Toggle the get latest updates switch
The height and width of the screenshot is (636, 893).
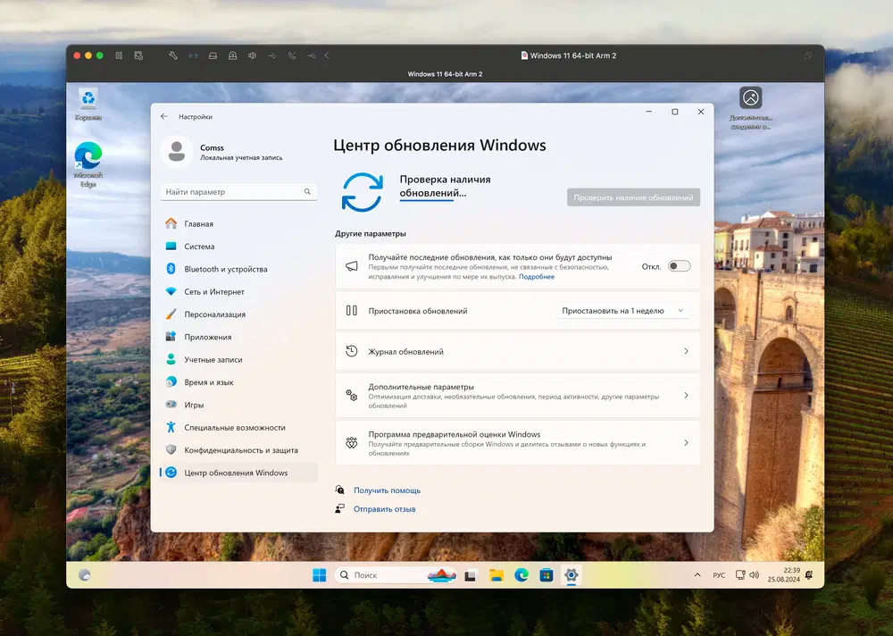tap(680, 266)
